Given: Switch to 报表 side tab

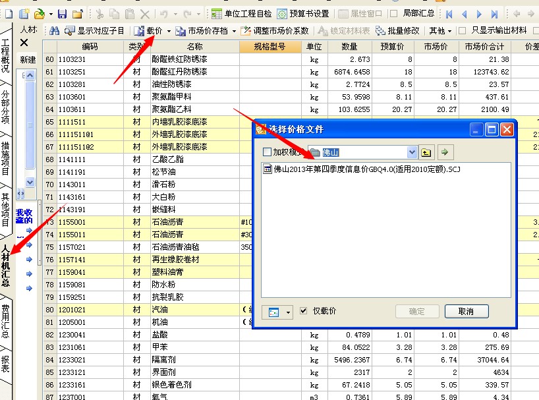Looking at the screenshot, I should coord(5,364).
